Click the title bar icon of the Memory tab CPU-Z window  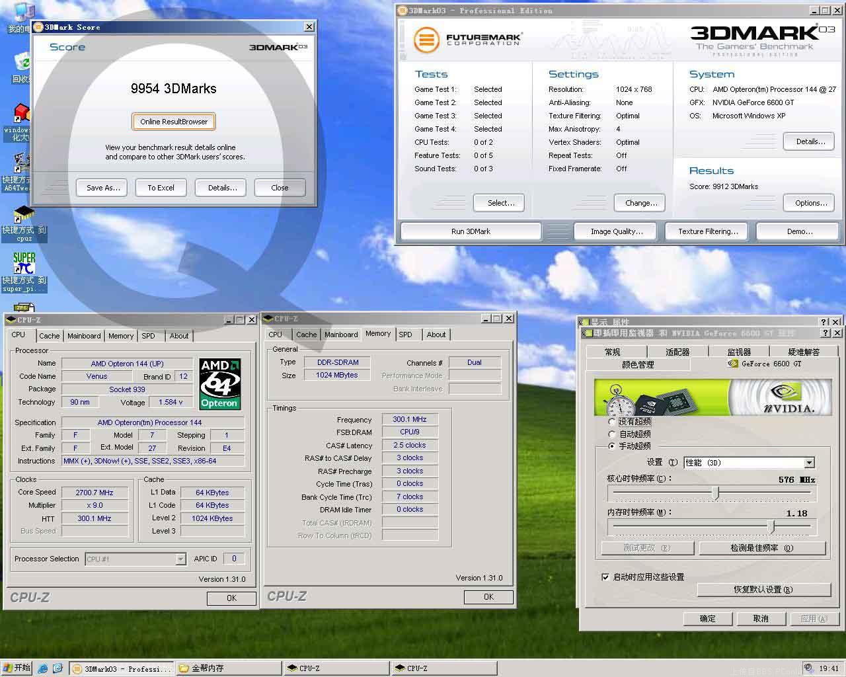268,319
